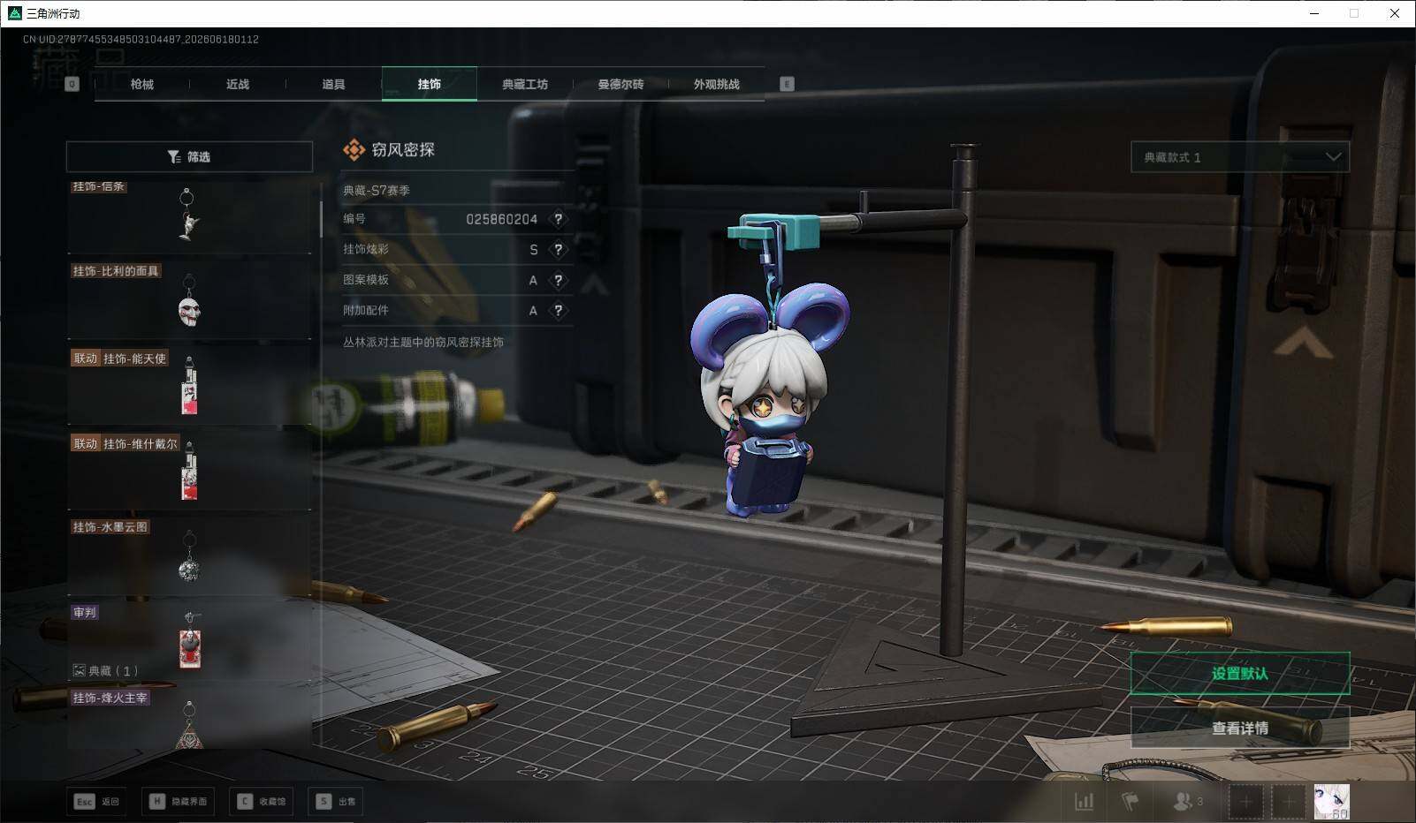Click the help icon beside 挂饰炫彩
This screenshot has height=823, width=1416.
click(x=558, y=250)
